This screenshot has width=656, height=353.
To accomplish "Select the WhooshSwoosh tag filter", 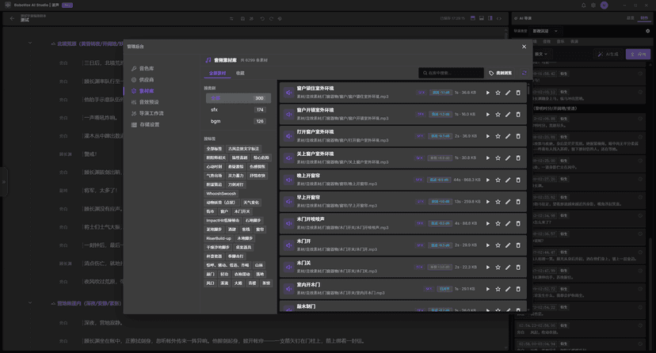I will 221,193.
